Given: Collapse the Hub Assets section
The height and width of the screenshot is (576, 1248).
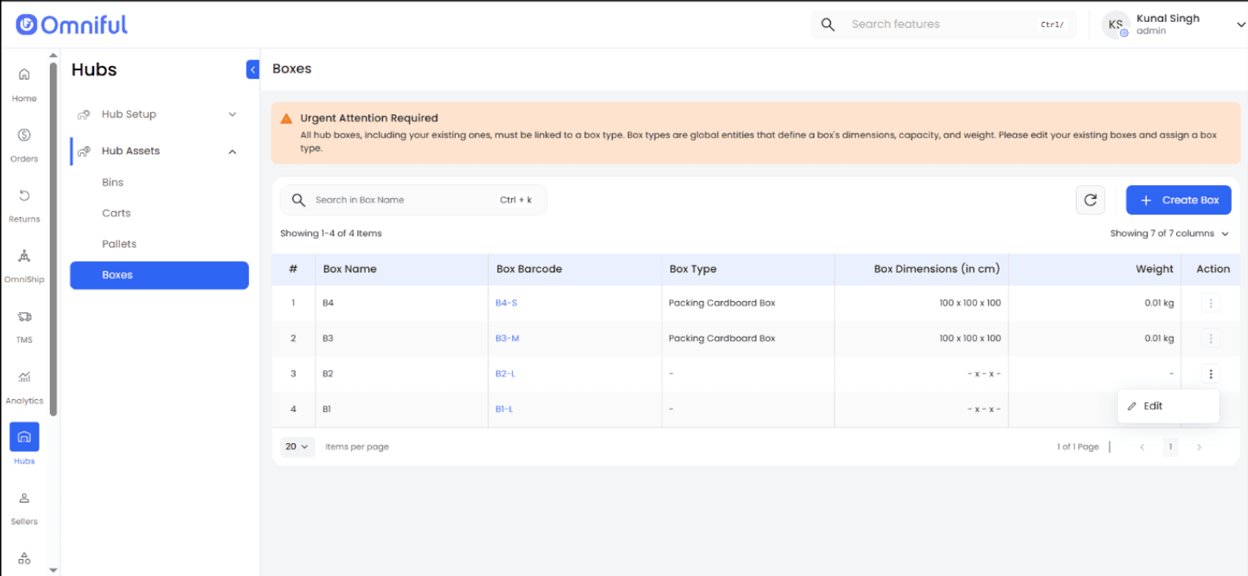Looking at the screenshot, I should (x=232, y=152).
